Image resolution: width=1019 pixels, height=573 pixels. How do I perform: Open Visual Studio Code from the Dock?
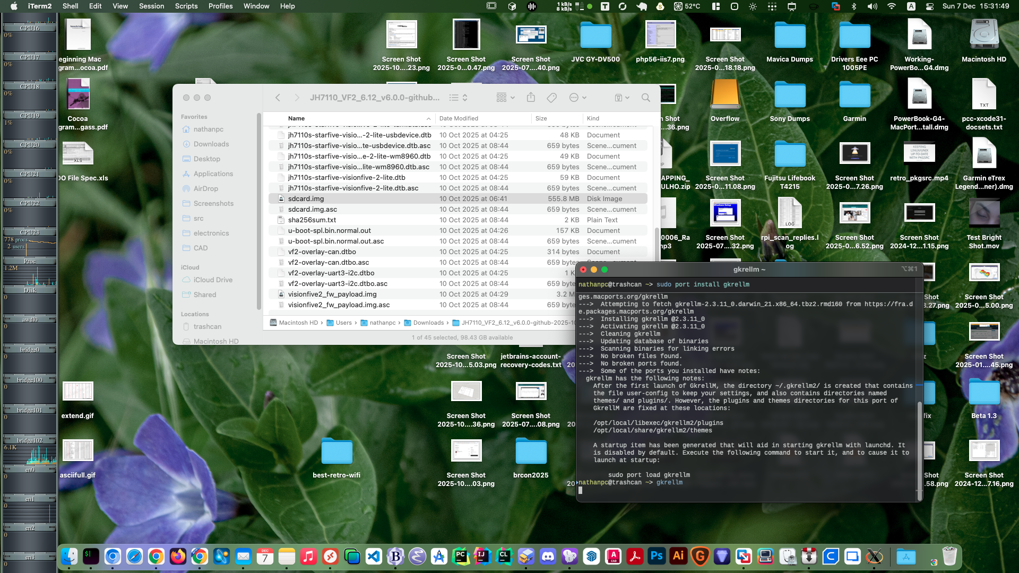(x=374, y=557)
